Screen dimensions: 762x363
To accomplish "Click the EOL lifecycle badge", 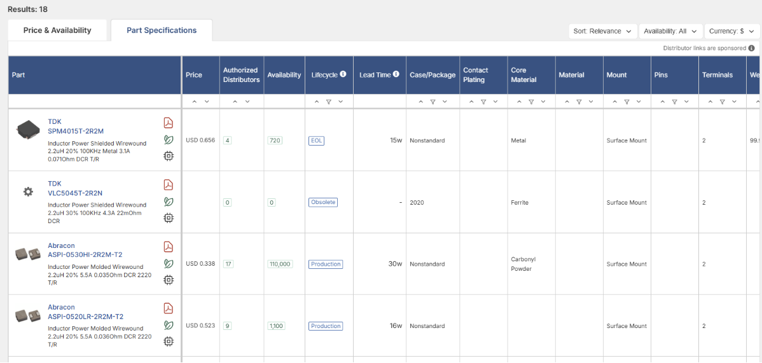I will 316,140.
